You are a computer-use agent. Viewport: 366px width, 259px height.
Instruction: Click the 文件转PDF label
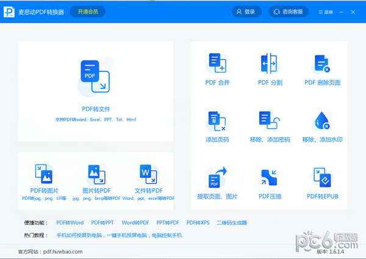(149, 191)
